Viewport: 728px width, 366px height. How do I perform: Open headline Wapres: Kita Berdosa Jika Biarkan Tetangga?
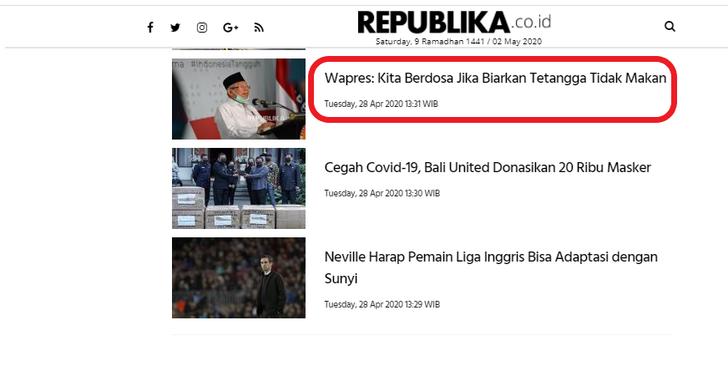(x=495, y=78)
